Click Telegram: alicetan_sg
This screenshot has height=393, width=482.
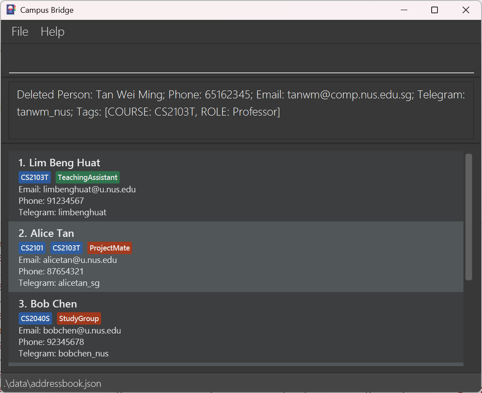[x=59, y=283]
